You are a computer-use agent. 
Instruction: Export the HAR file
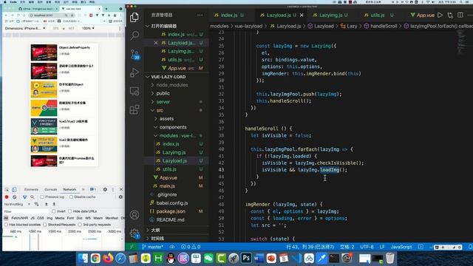pos(54,204)
